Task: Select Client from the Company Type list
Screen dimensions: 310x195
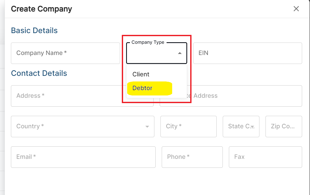Action: click(x=140, y=74)
